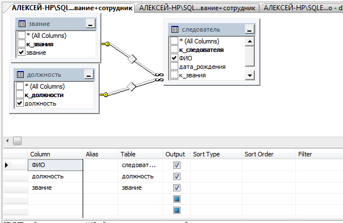Toggle Output checkbox for должность grid row
The width and height of the screenshot is (343, 223).
(177, 177)
